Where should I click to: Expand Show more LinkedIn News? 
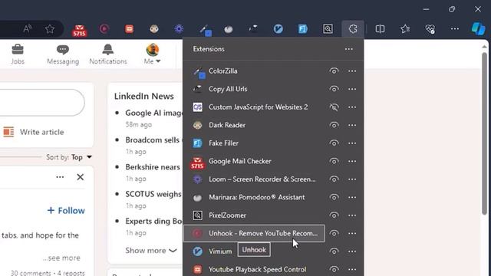point(151,251)
